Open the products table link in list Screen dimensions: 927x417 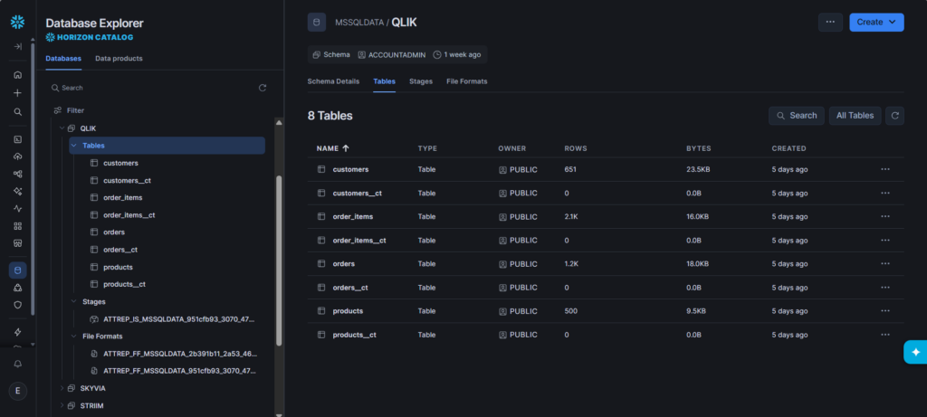coord(348,311)
